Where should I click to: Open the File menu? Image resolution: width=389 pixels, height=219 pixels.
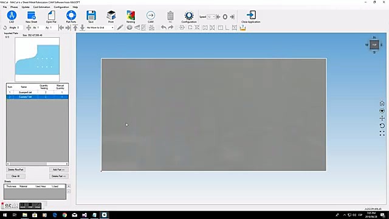pos(5,7)
